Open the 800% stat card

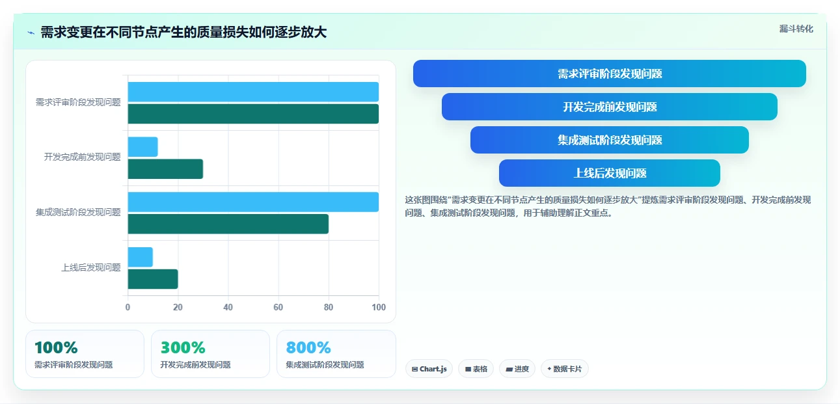336,354
